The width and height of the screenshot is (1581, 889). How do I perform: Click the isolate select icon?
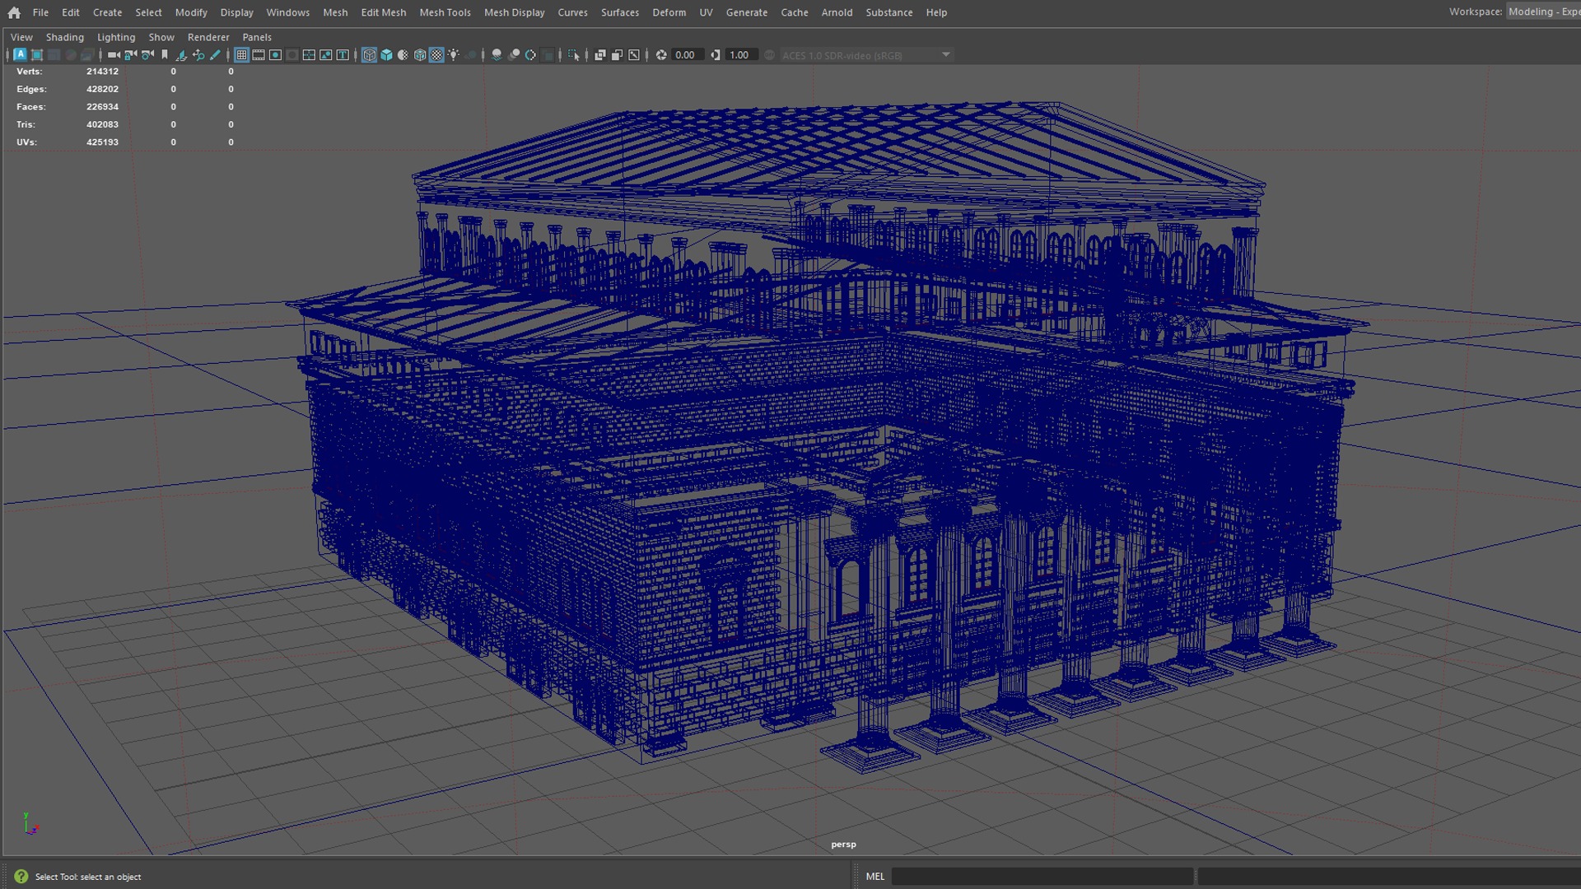[x=574, y=55]
